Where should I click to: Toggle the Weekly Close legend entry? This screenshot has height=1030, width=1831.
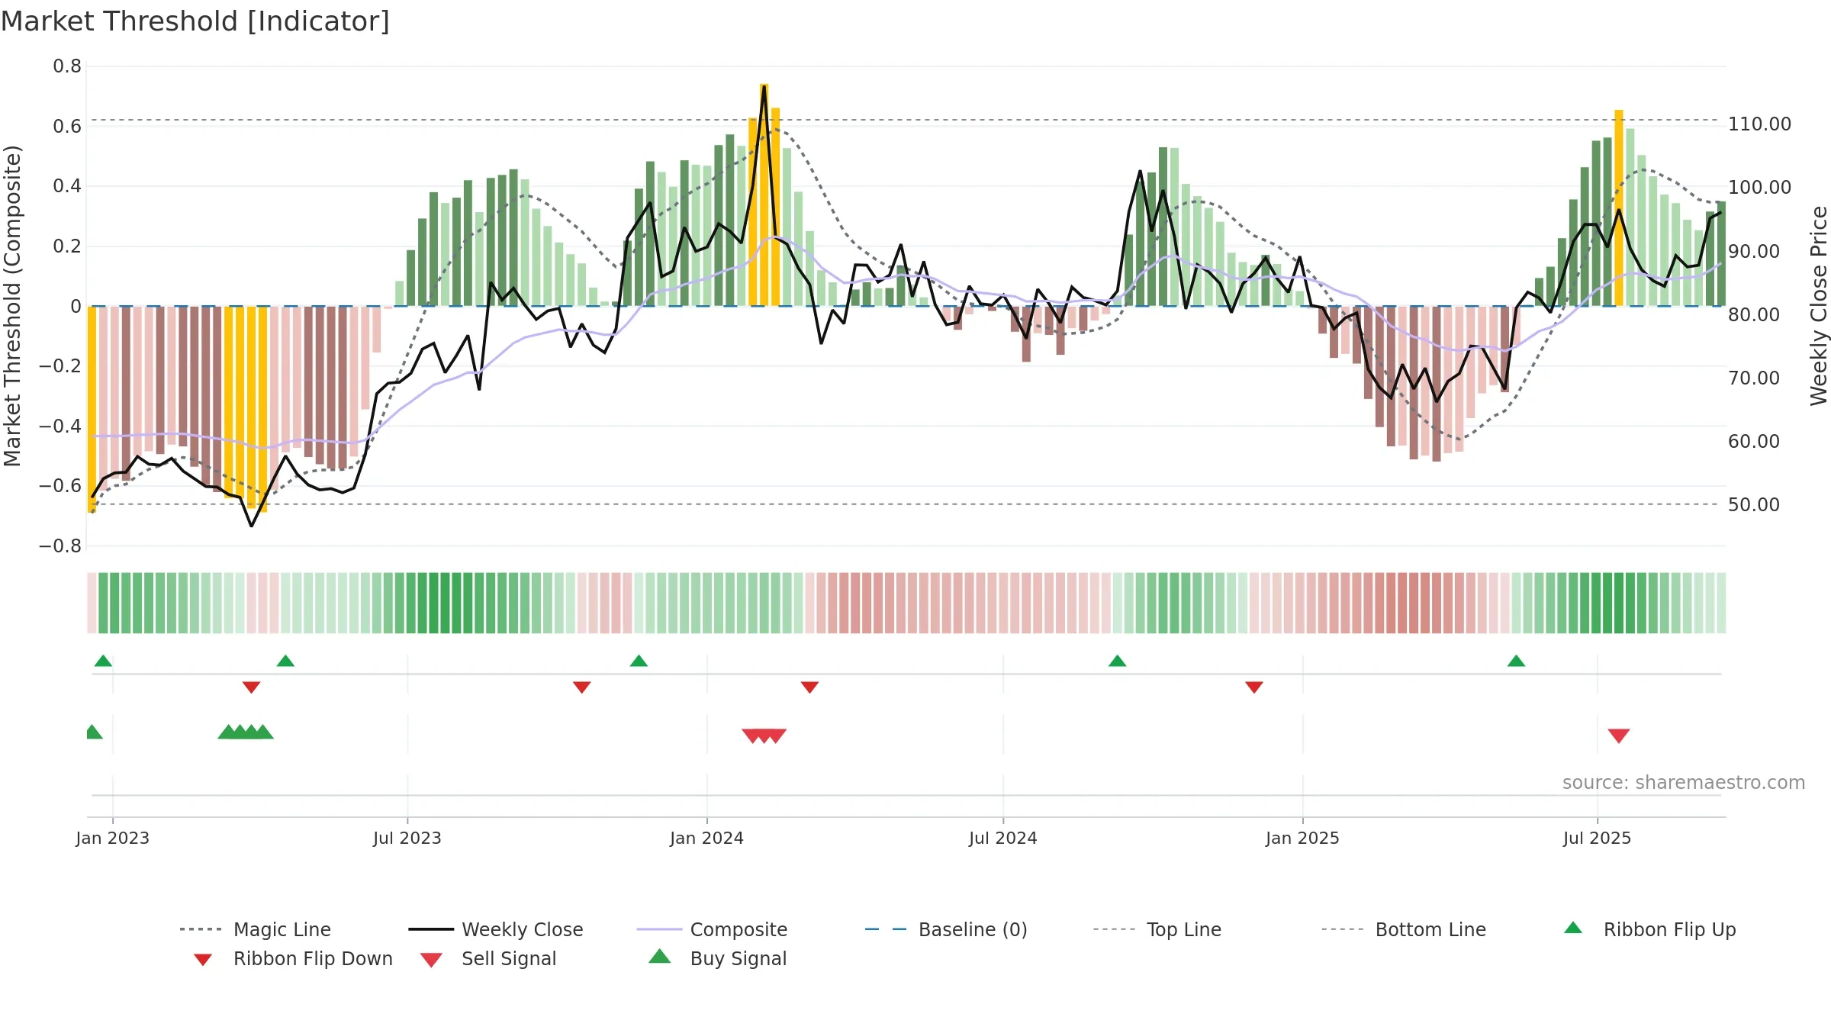pos(496,929)
